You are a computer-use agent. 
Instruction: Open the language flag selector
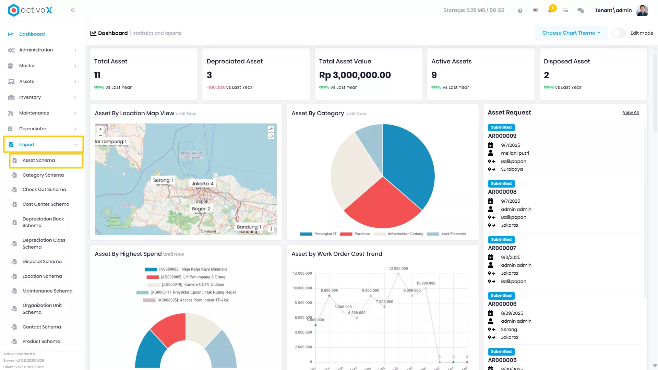[x=535, y=11]
